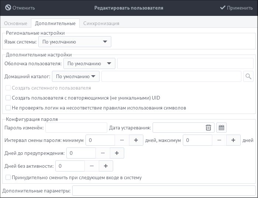Focus the home directory path field
This screenshot has height=198, width=258.
[171, 76]
